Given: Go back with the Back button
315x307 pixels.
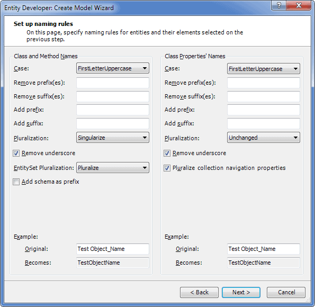Looking at the screenshot, I should 199,292.
